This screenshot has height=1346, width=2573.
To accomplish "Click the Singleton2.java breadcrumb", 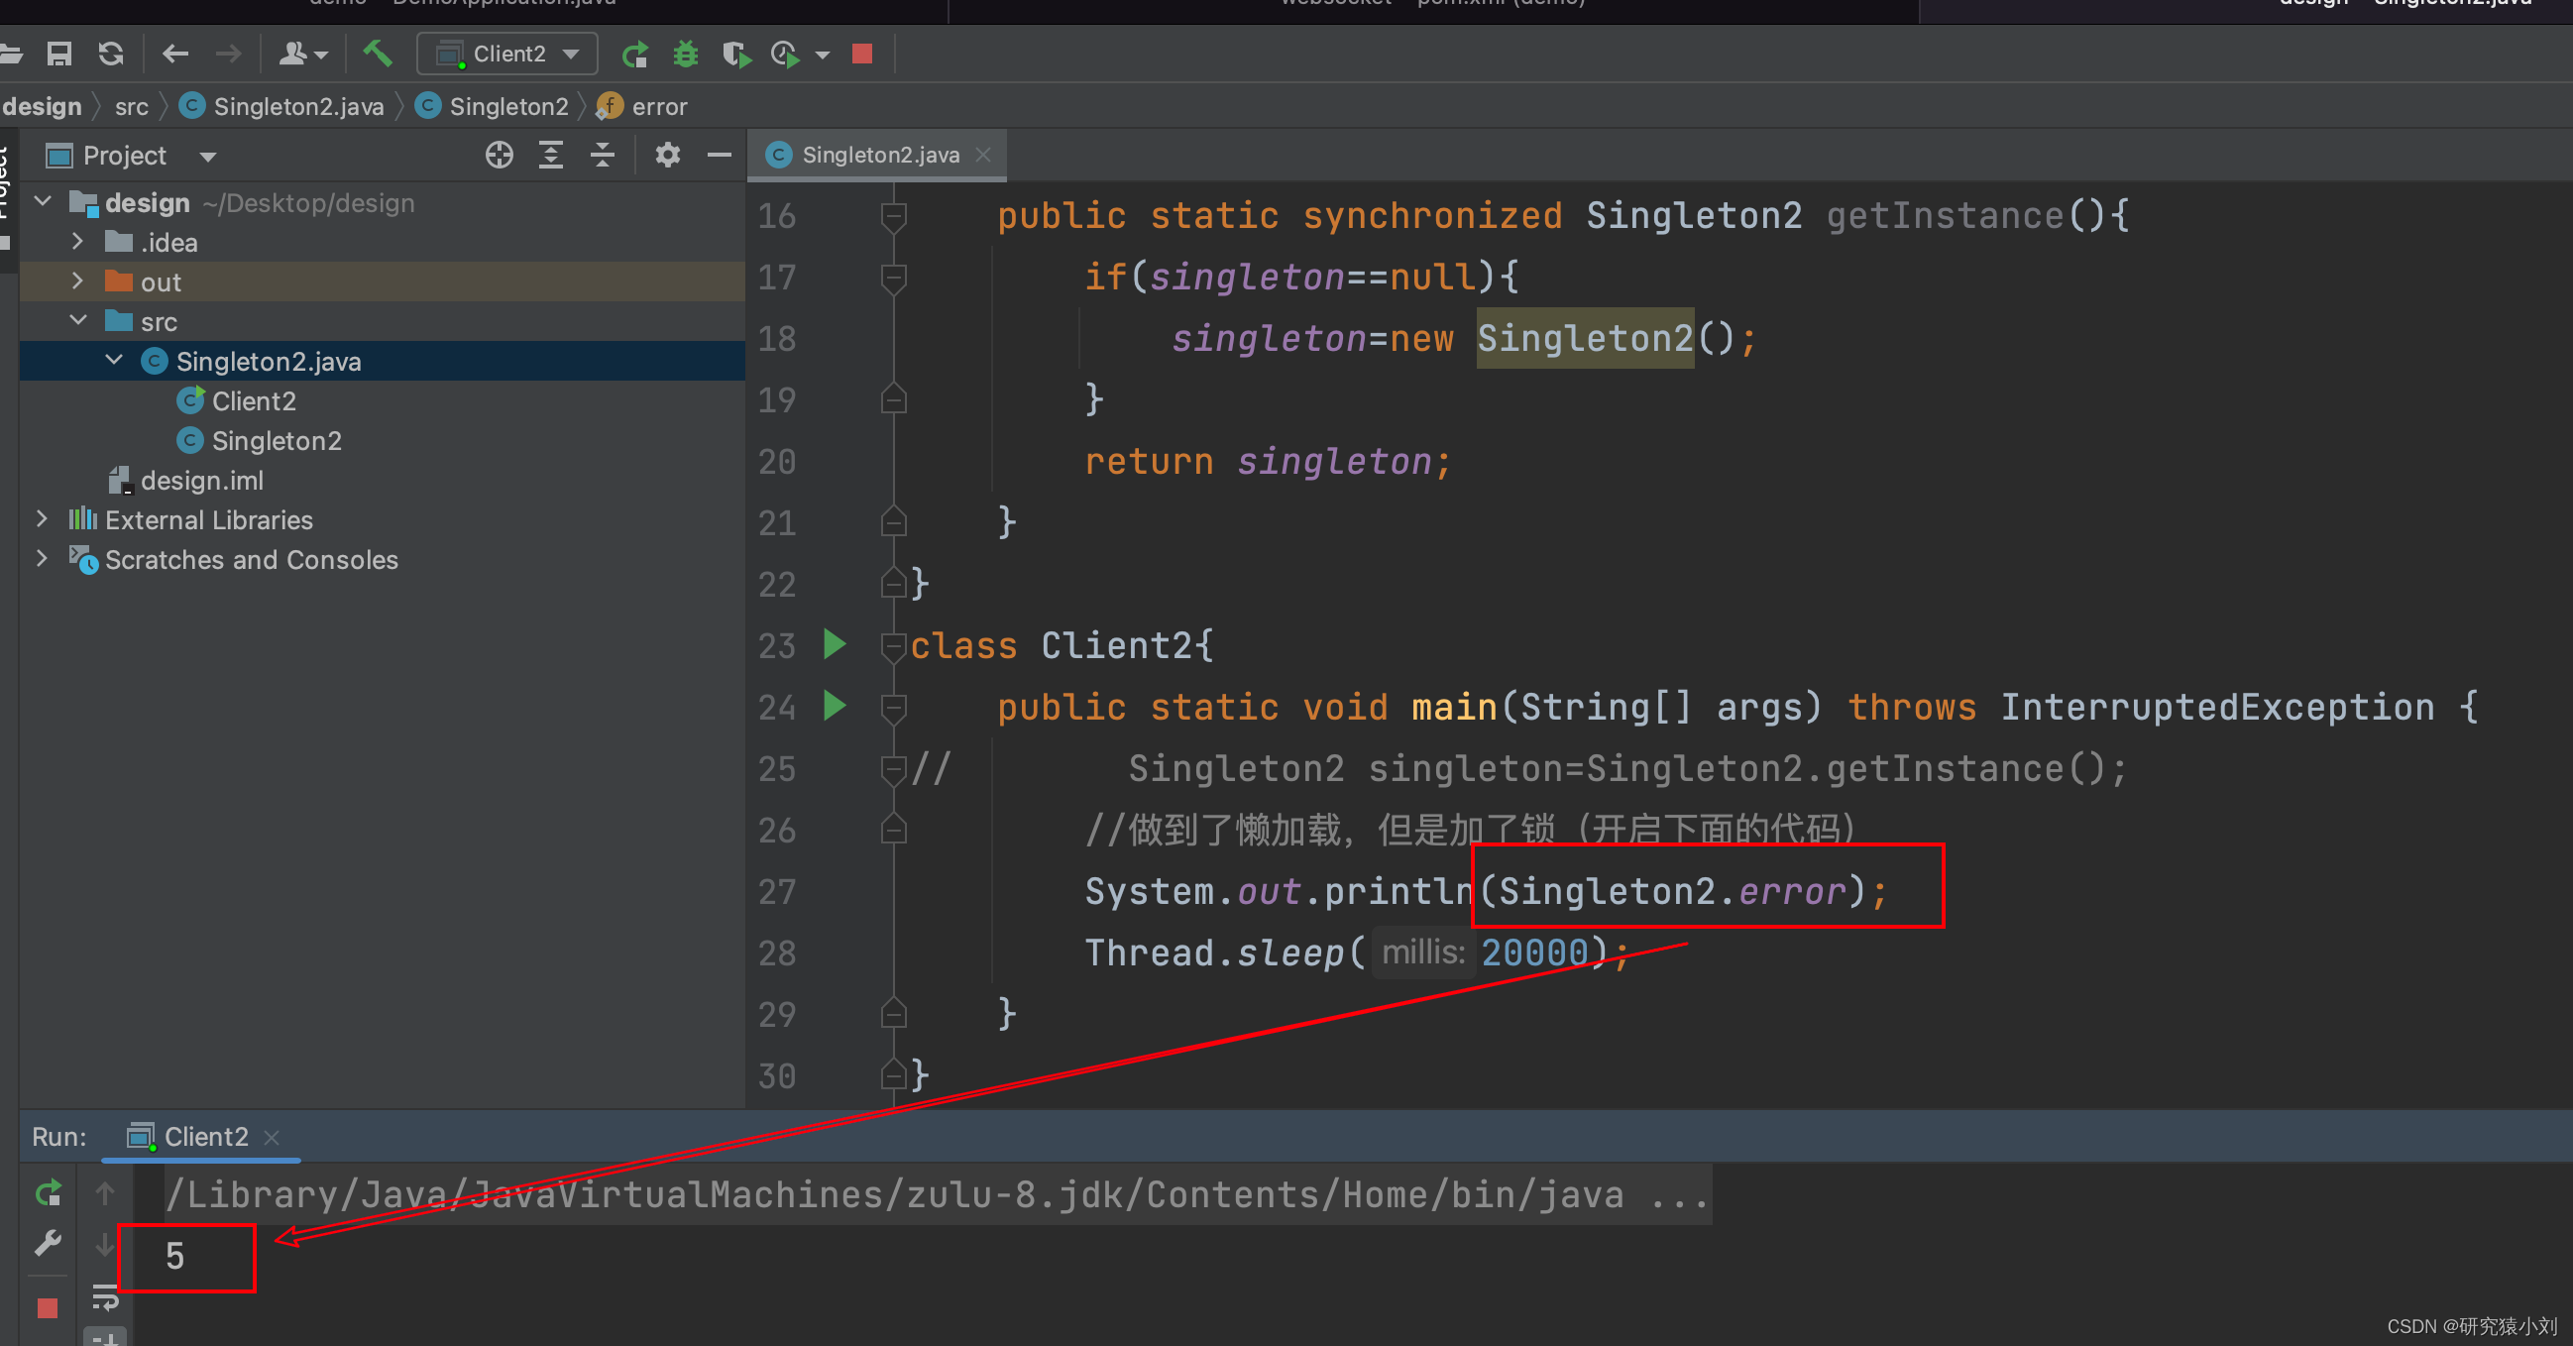I will (281, 106).
